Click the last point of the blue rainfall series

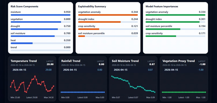pos(104,92)
